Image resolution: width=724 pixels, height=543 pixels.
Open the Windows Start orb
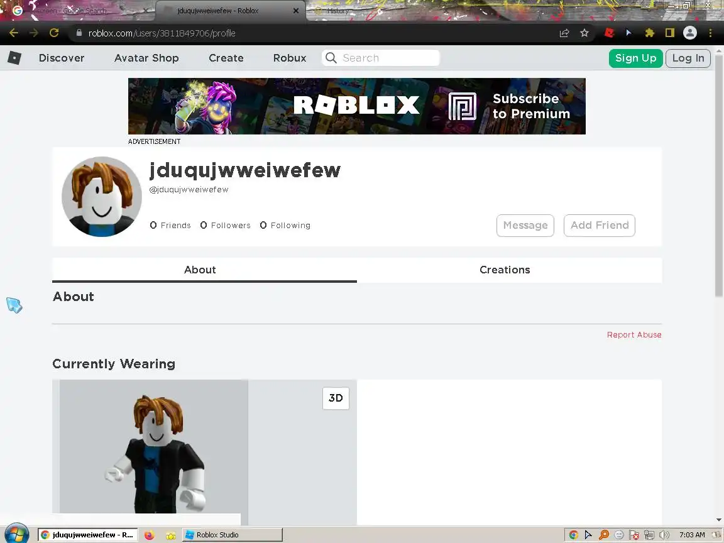(16, 534)
